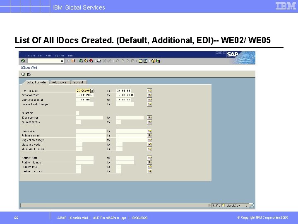This screenshot has width=298, height=224.
Task: Click the First Page navigation icon
Action: click(117, 61)
